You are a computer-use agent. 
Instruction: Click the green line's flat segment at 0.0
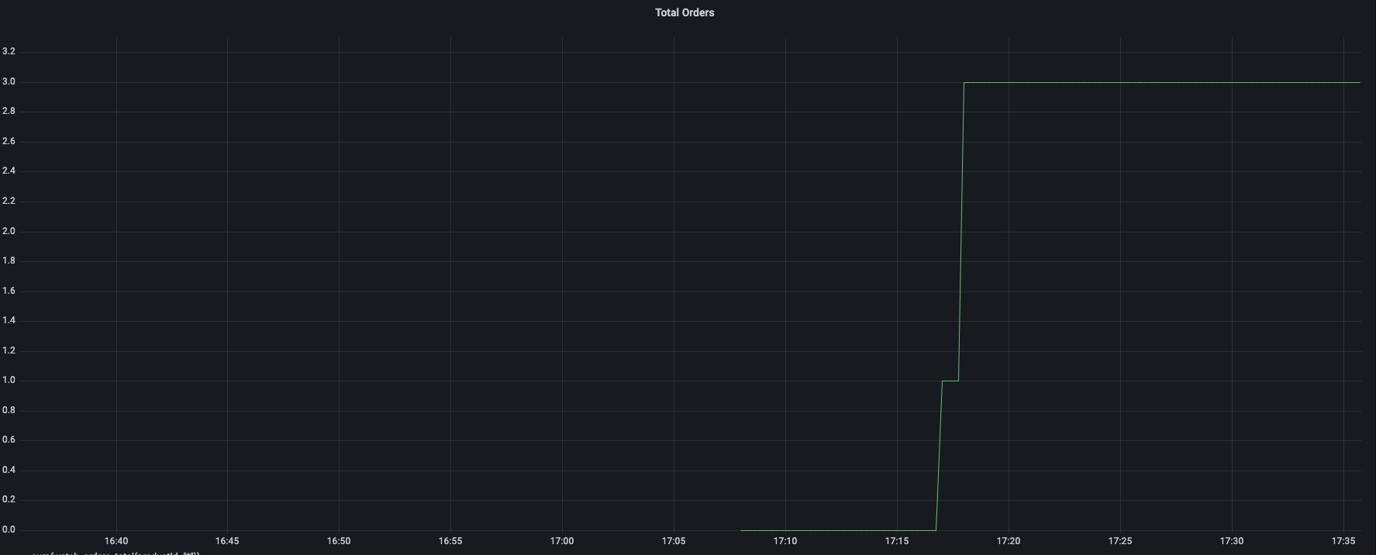[x=839, y=530]
